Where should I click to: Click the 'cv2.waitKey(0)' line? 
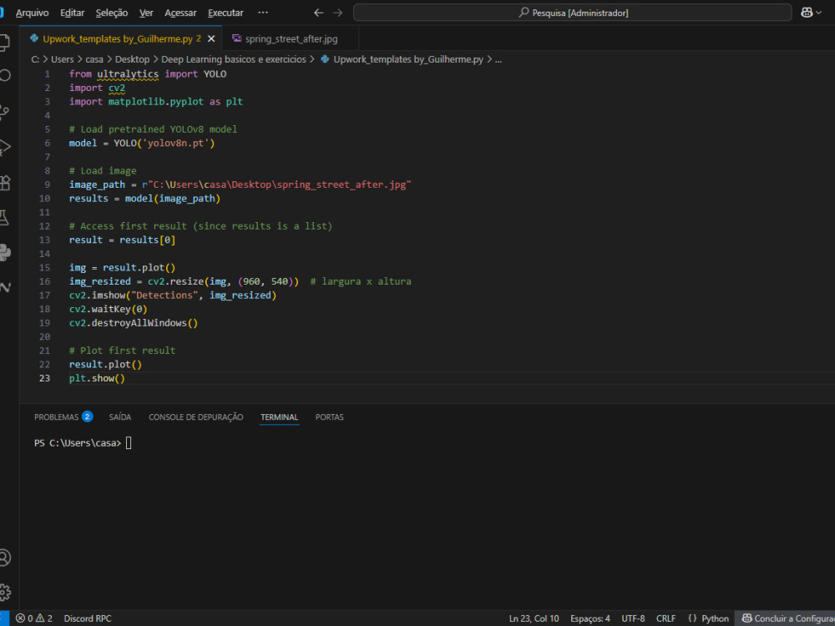(x=108, y=310)
